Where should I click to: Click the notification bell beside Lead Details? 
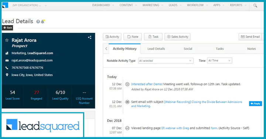pyautogui.click(x=43, y=21)
